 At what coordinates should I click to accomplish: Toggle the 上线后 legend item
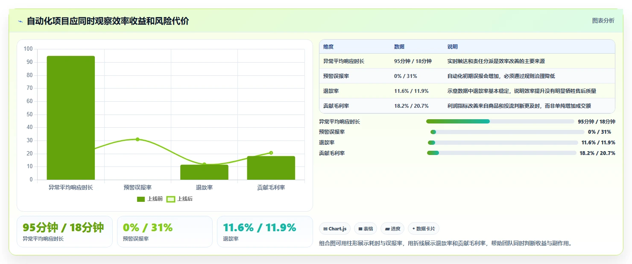179,199
